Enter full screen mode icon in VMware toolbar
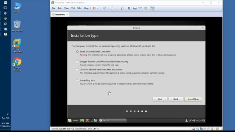The width and height of the screenshot is (235, 132). point(140,8)
